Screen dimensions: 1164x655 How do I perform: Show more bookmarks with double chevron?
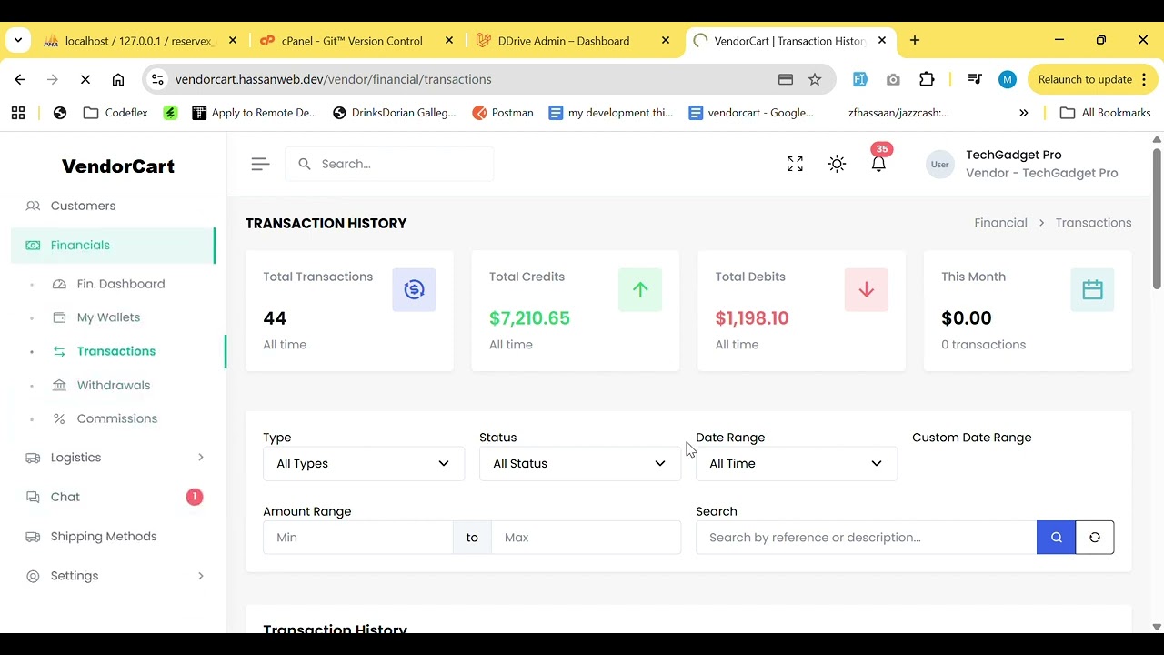tap(1024, 113)
